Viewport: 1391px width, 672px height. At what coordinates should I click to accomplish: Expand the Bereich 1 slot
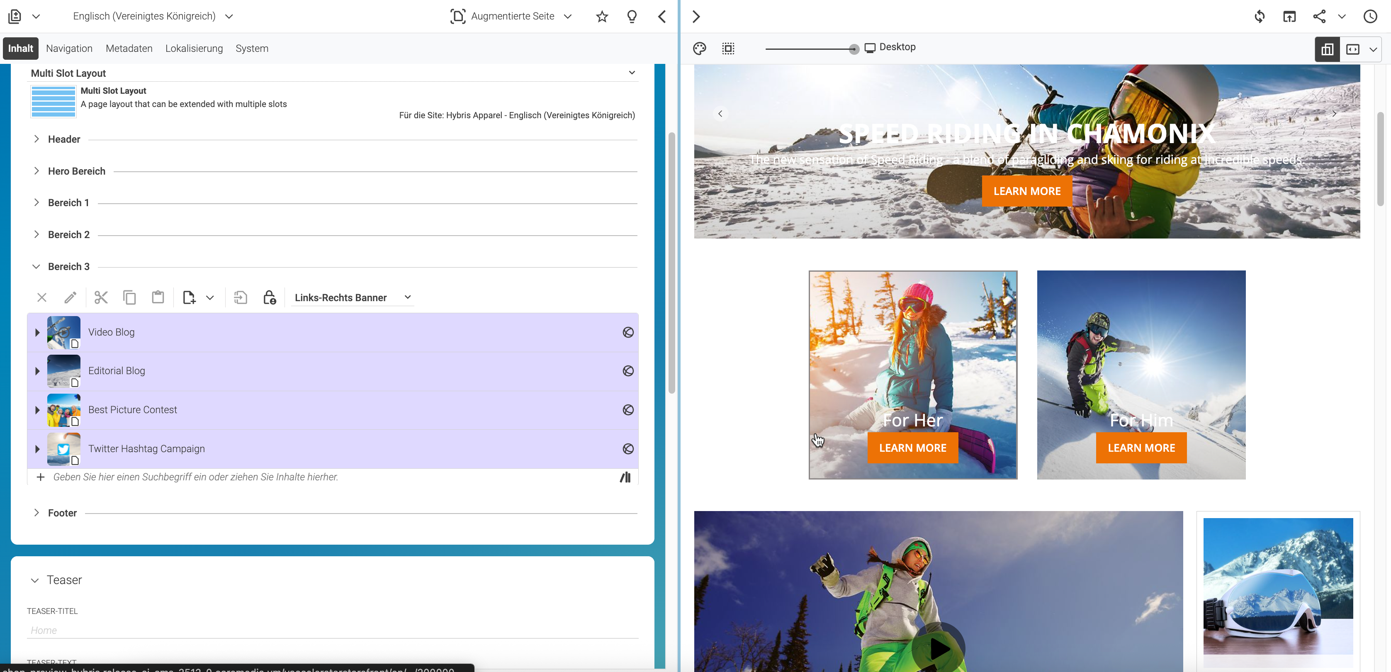pos(36,202)
